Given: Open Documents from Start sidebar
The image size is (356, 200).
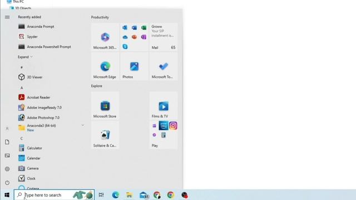Looking at the screenshot, I should click(7, 142).
